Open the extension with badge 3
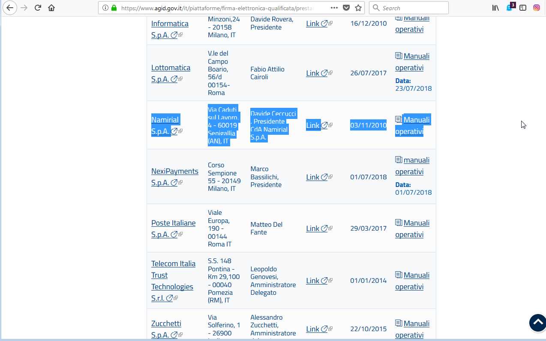This screenshot has height=341, width=546. click(x=510, y=7)
